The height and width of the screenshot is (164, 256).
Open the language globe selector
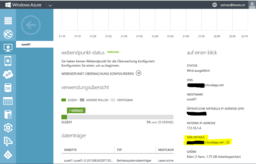coord(214,5)
